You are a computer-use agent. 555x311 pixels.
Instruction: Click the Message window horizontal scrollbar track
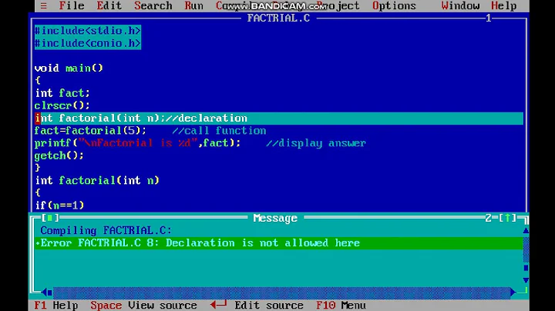(277, 293)
